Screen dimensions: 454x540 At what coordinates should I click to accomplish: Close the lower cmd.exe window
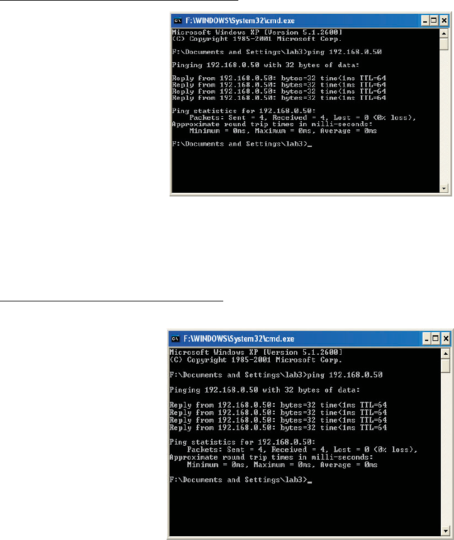[445, 339]
